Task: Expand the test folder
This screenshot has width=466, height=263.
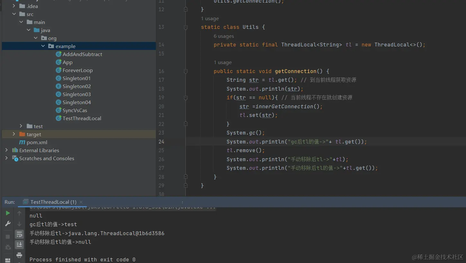Action: coord(21,126)
